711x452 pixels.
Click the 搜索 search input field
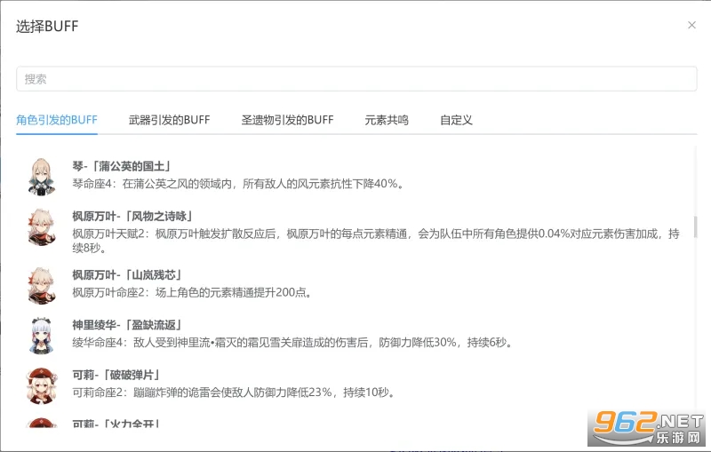click(x=356, y=79)
